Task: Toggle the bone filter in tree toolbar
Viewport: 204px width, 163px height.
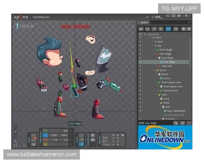Action: point(141,29)
